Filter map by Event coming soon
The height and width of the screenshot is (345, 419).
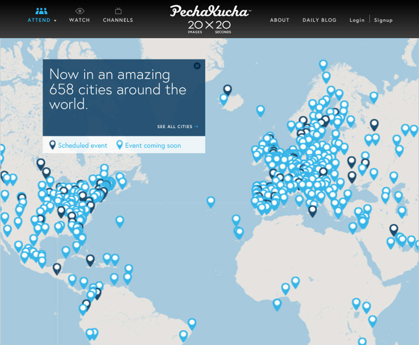pyautogui.click(x=153, y=145)
